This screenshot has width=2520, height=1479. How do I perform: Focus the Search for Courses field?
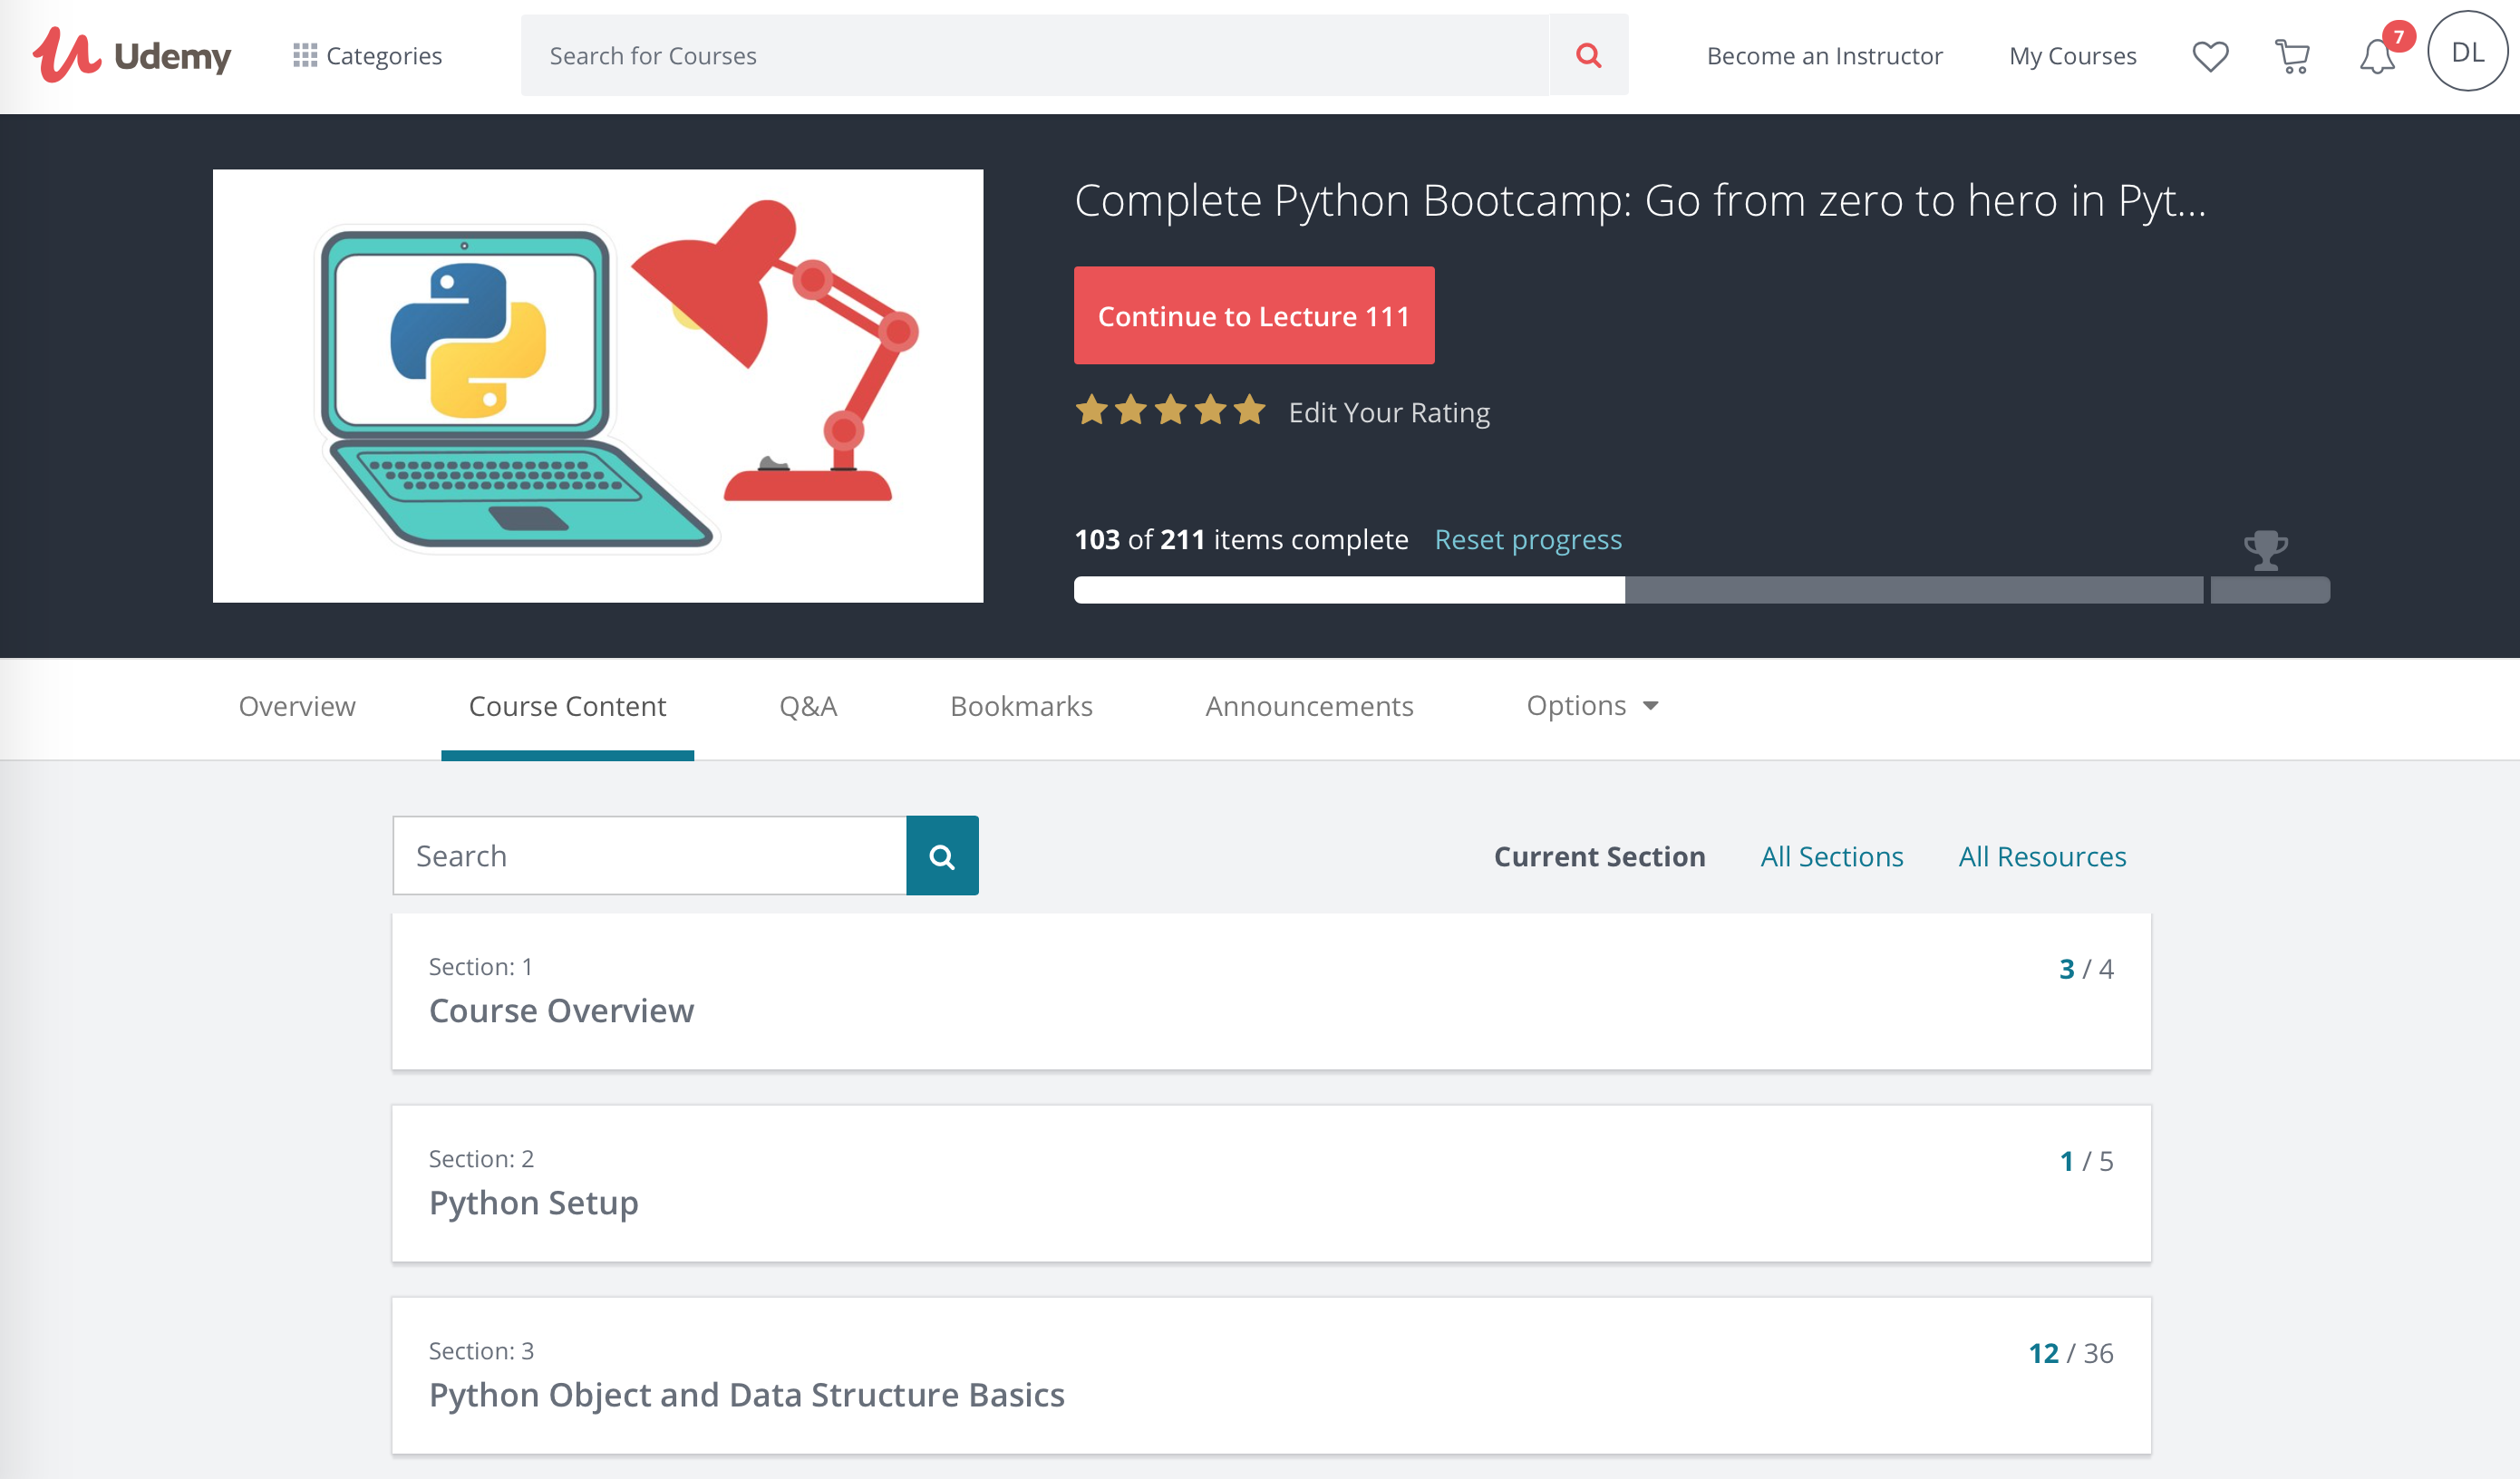pos(1034,55)
